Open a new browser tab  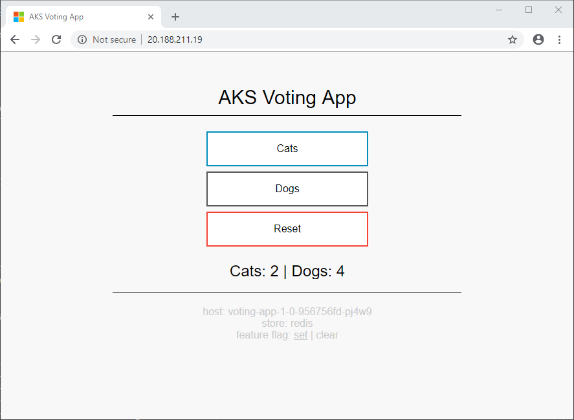coord(175,17)
